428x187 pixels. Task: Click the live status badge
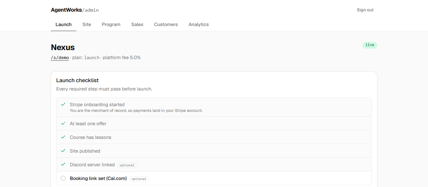370,45
